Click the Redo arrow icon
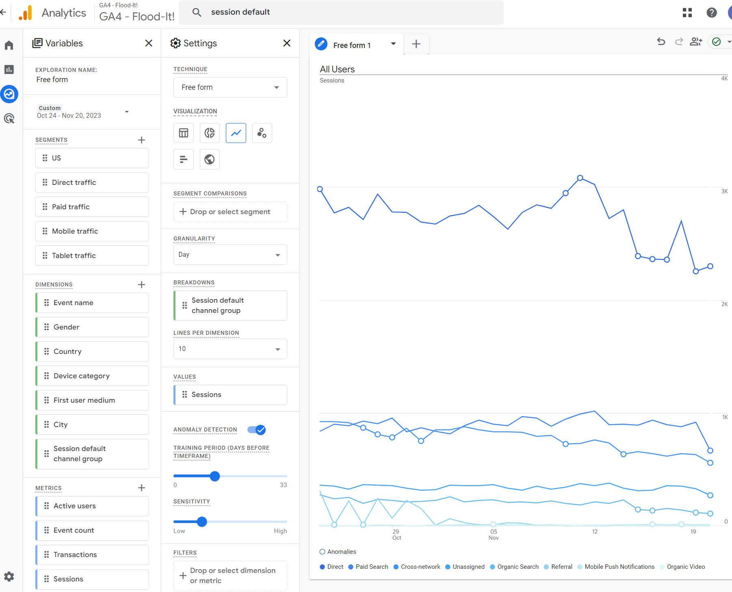The width and height of the screenshot is (732, 592). [679, 41]
